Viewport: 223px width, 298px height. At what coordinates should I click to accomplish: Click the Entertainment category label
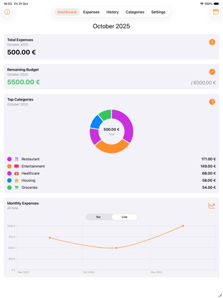pyautogui.click(x=33, y=166)
